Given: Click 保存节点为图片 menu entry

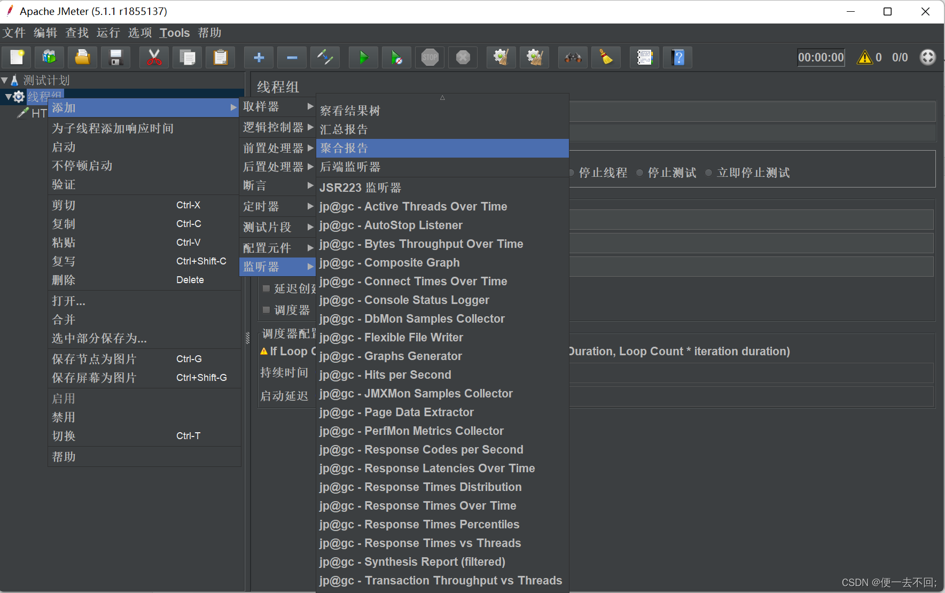Looking at the screenshot, I should (144, 359).
